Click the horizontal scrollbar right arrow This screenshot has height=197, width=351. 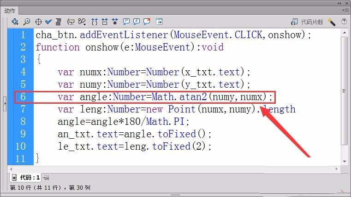point(336,169)
